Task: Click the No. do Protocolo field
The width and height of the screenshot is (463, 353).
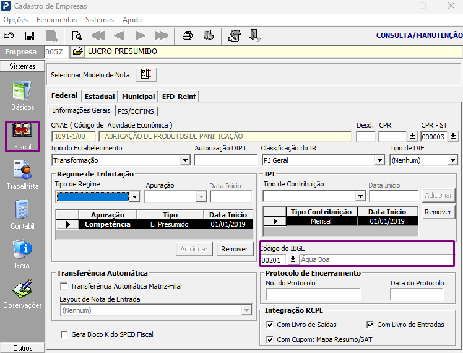Action: pos(313,295)
